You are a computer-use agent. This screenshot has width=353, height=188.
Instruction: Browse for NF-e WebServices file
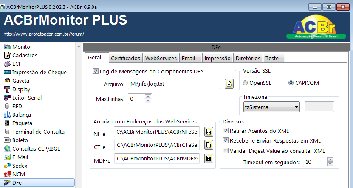[x=209, y=132]
